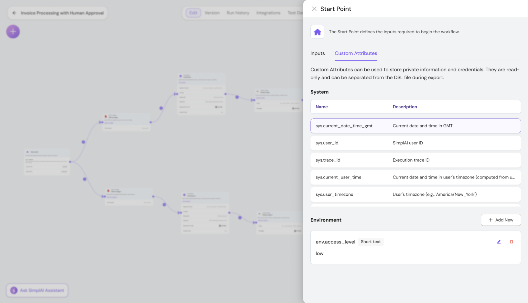Select the Custom Attributes tab
528x303 pixels.
356,53
